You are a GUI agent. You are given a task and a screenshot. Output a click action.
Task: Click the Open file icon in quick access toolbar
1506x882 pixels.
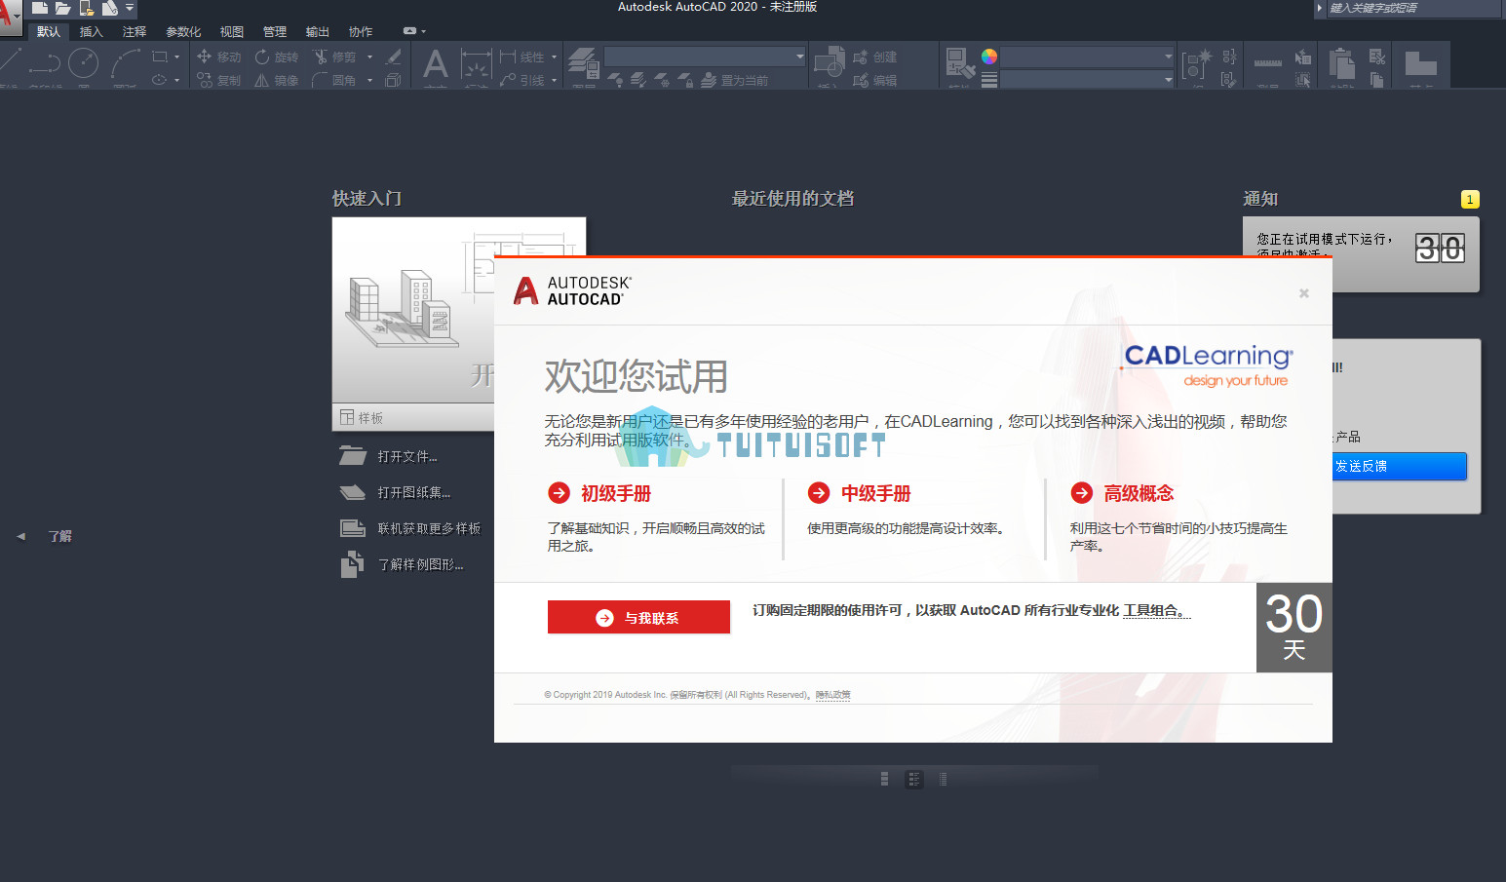(63, 8)
